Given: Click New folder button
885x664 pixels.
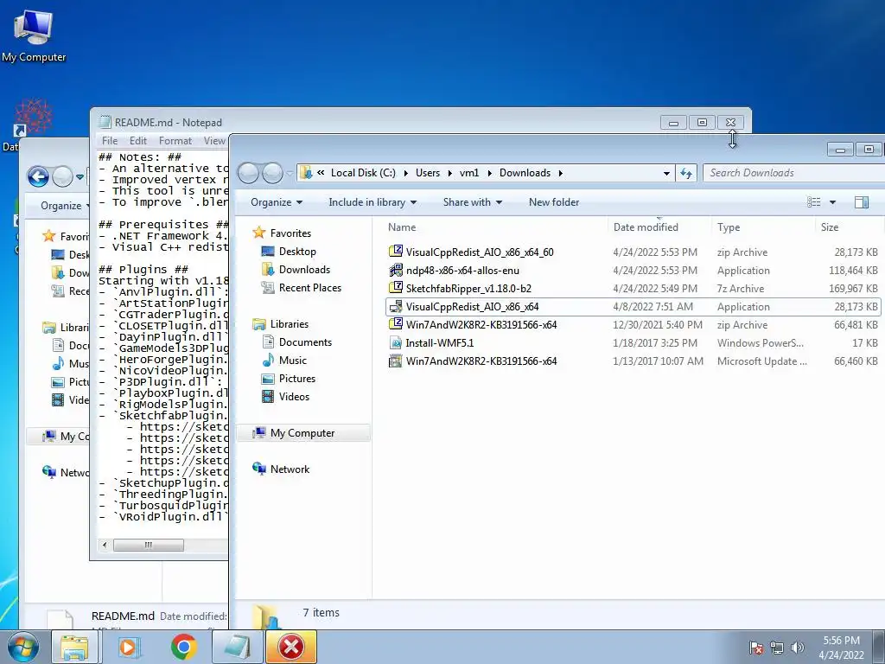Looking at the screenshot, I should pyautogui.click(x=554, y=202).
